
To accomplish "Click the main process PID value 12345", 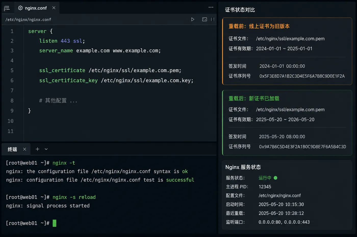I will pyautogui.click(x=265, y=187).
